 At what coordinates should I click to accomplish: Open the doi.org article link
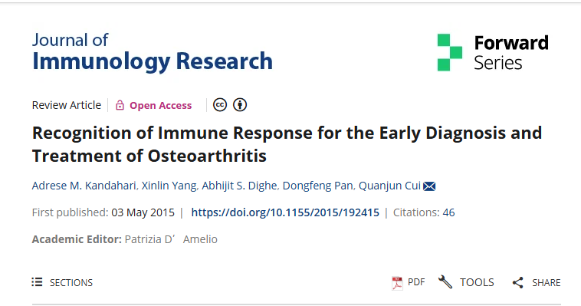point(285,212)
